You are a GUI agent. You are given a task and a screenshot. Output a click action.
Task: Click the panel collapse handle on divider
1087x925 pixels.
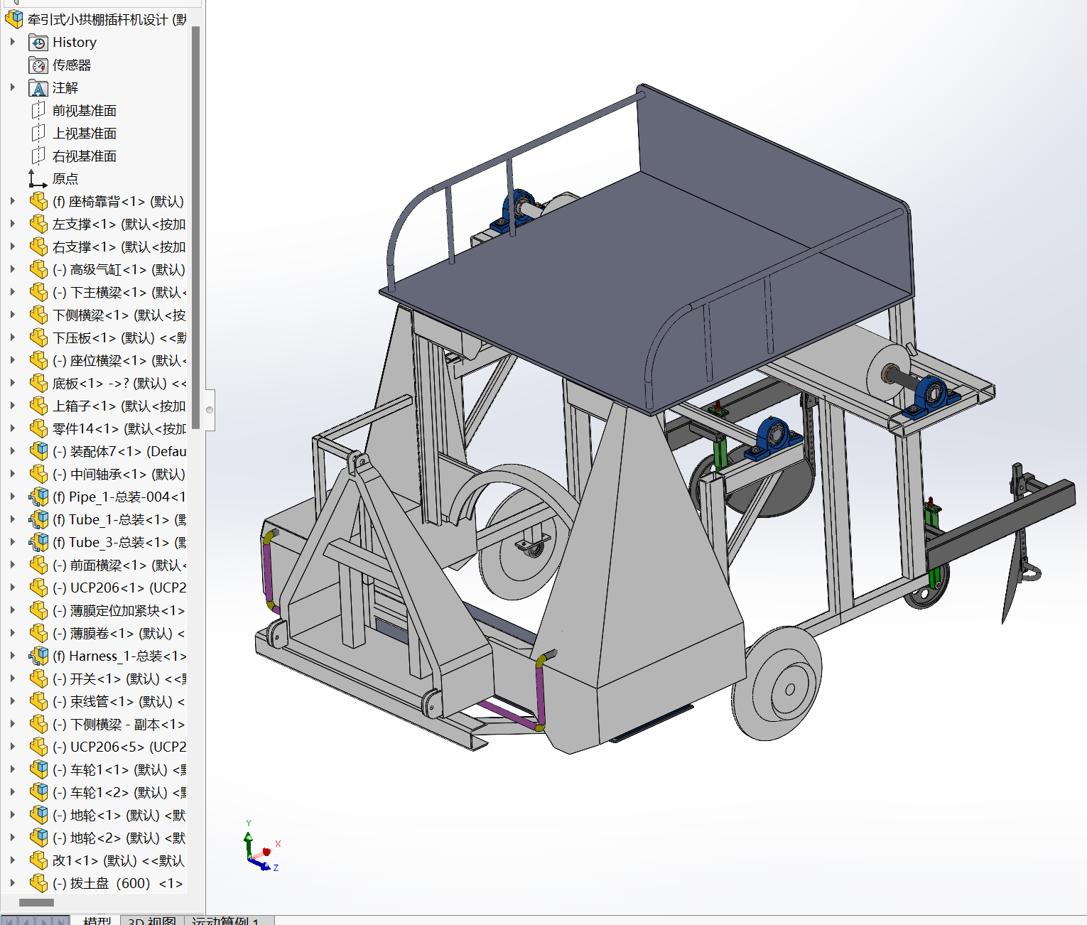tap(210, 410)
